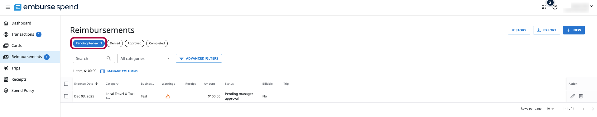
Task: Select the Denied filter chip
Action: (x=115, y=43)
